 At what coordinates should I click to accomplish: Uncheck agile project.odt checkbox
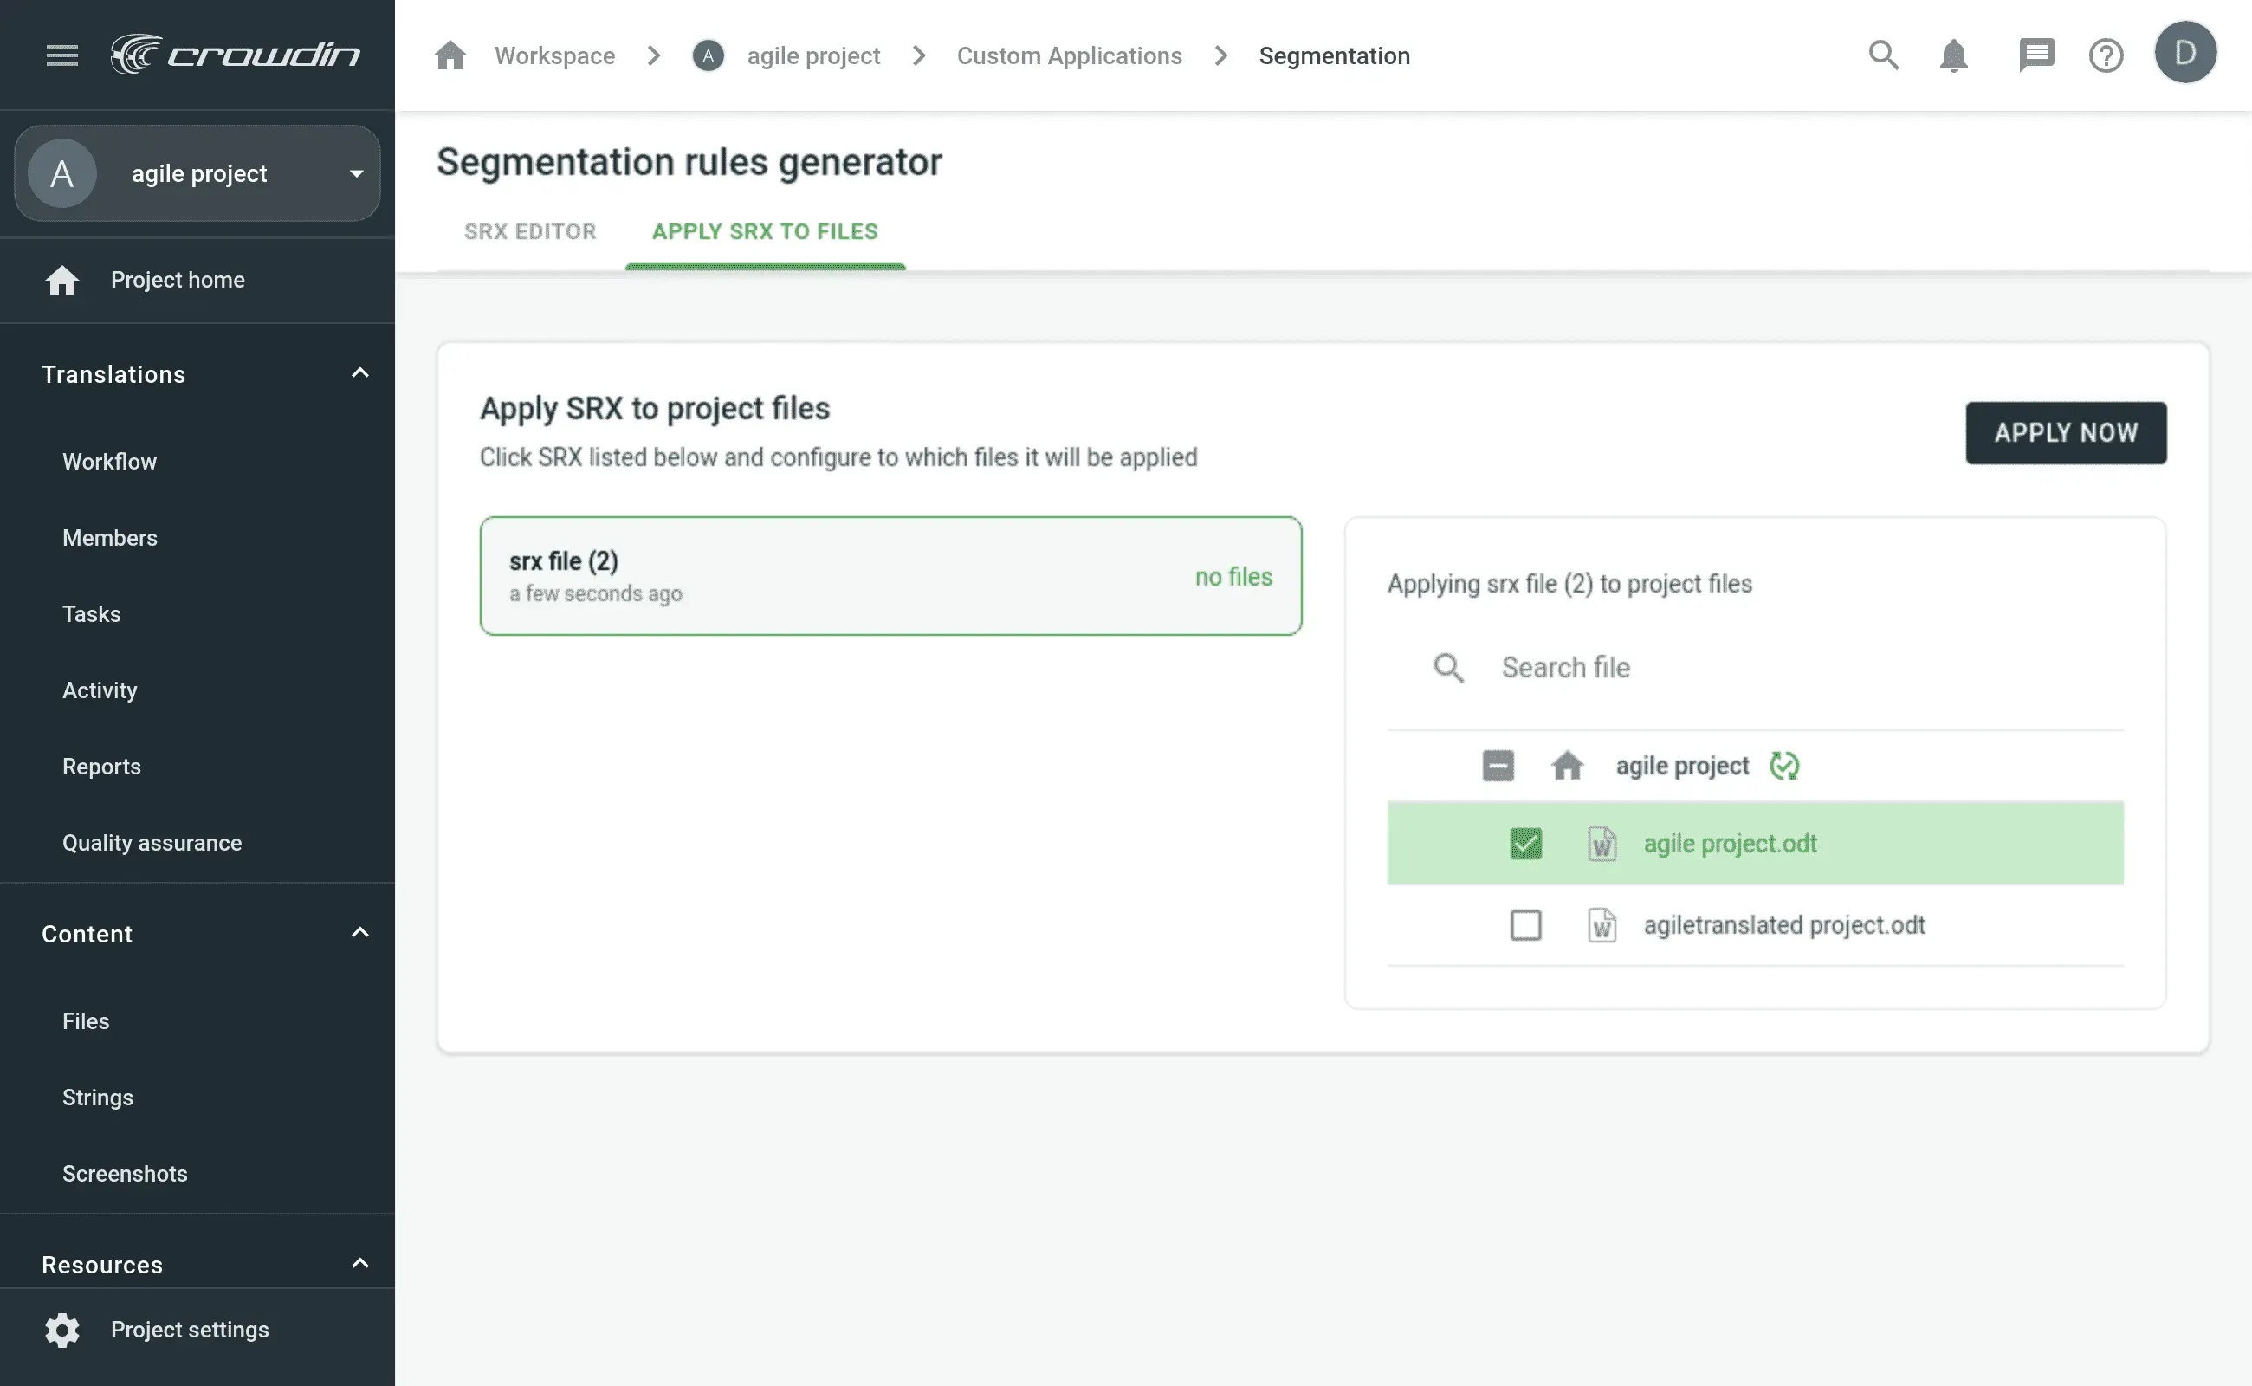(x=1525, y=844)
